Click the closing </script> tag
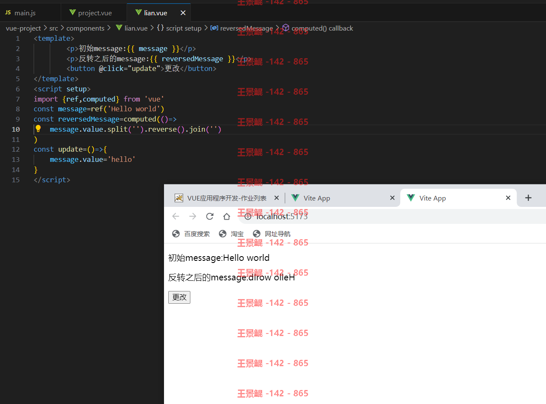This screenshot has height=404, width=546. tap(52, 180)
